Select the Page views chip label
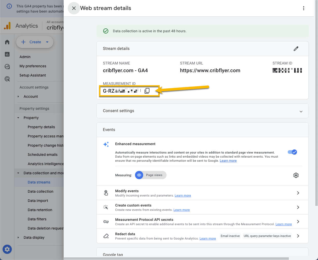Image resolution: width=318 pixels, height=260 pixels. (154, 175)
